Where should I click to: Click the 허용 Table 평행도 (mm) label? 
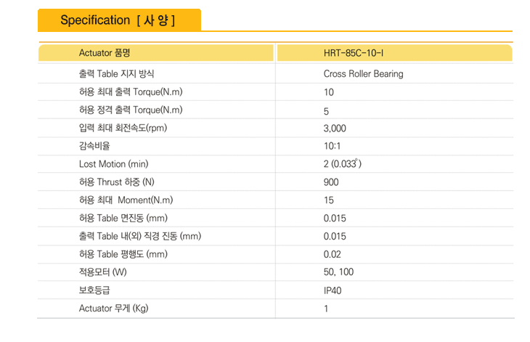click(x=123, y=254)
